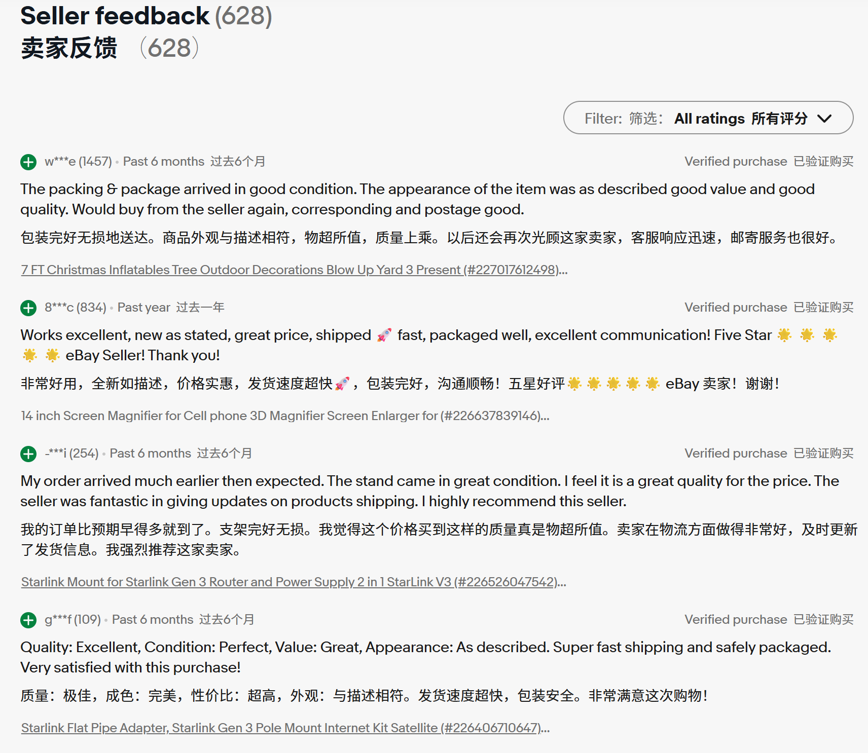The height and width of the screenshot is (753, 868).
Task: Click review text 'The packing & package arrived'
Action: 417,199
